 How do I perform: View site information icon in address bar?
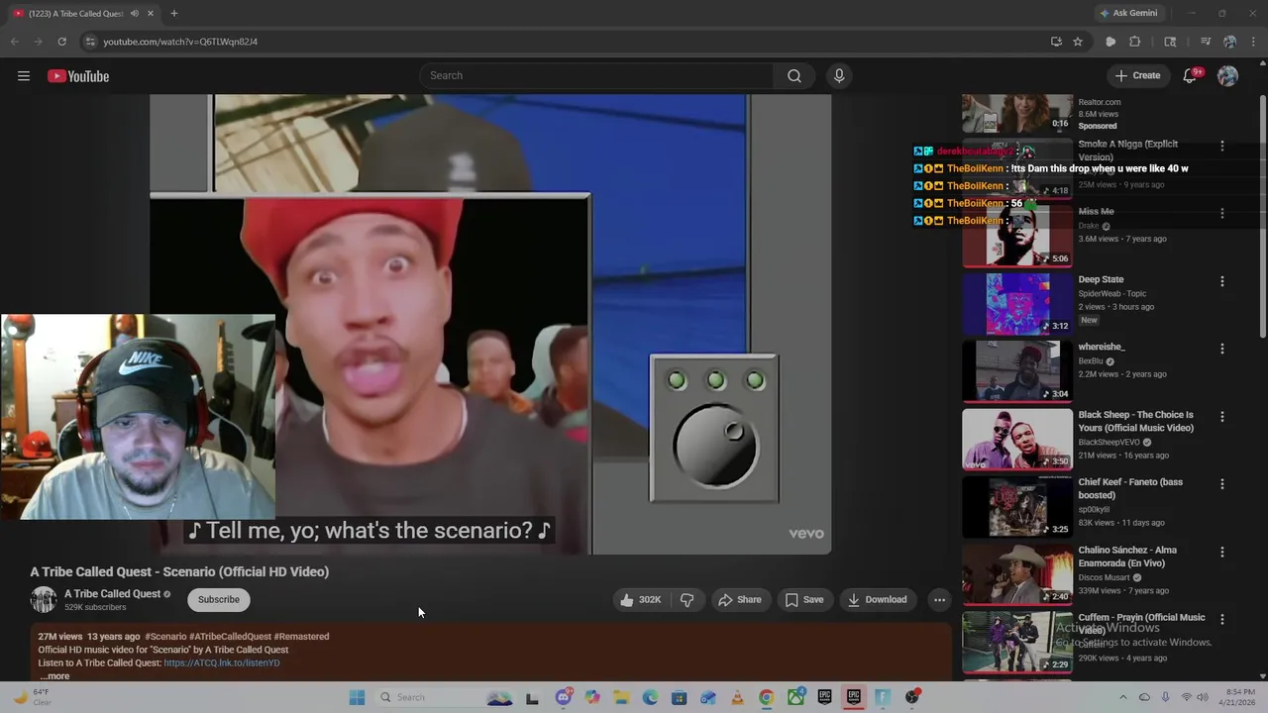coord(90,42)
